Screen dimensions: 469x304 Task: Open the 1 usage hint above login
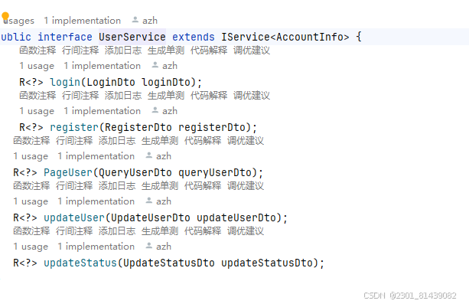pos(37,66)
